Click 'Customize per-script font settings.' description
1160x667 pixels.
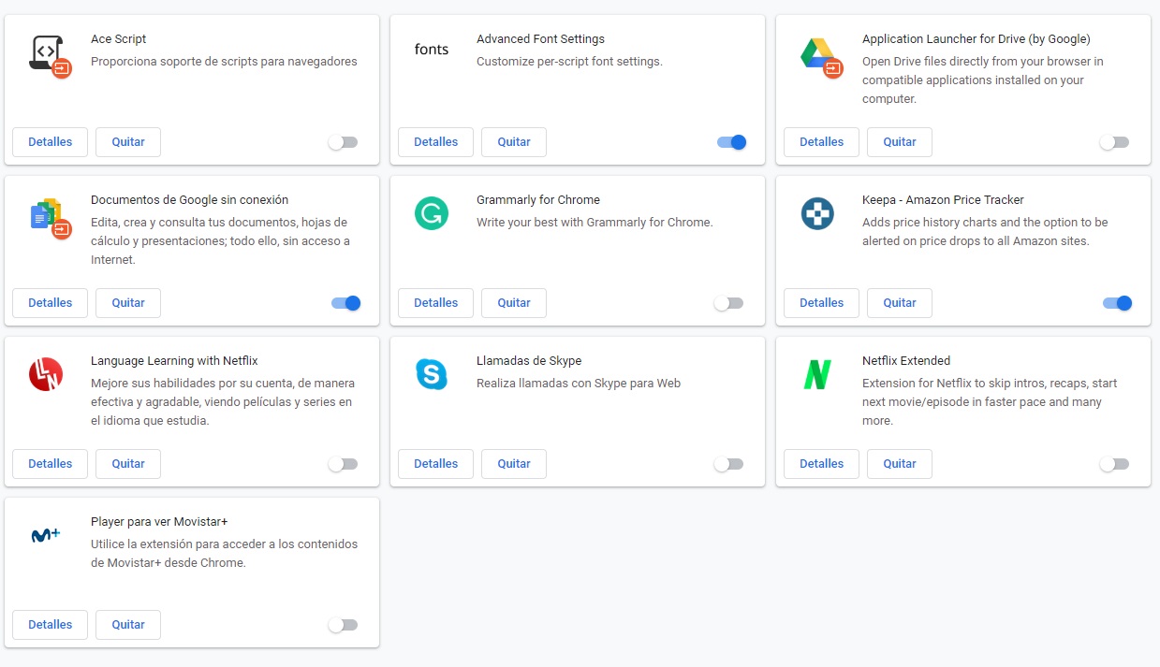pos(569,62)
